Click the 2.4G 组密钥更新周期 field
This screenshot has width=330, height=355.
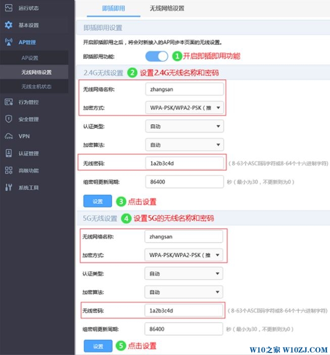[x=184, y=182]
